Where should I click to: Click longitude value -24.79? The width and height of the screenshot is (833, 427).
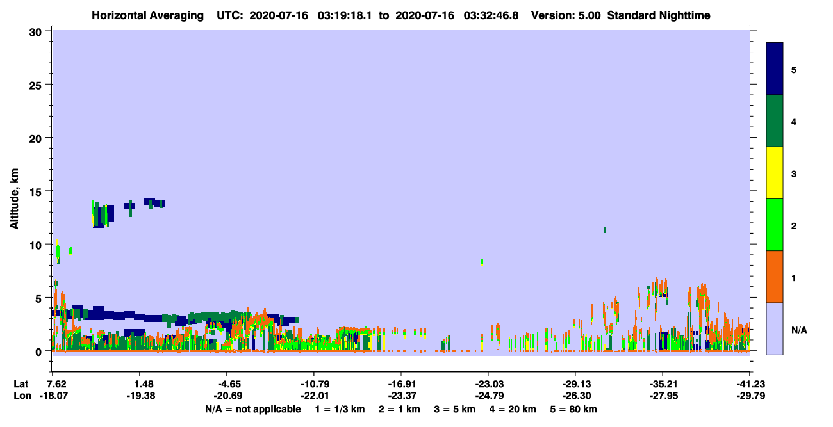488,396
